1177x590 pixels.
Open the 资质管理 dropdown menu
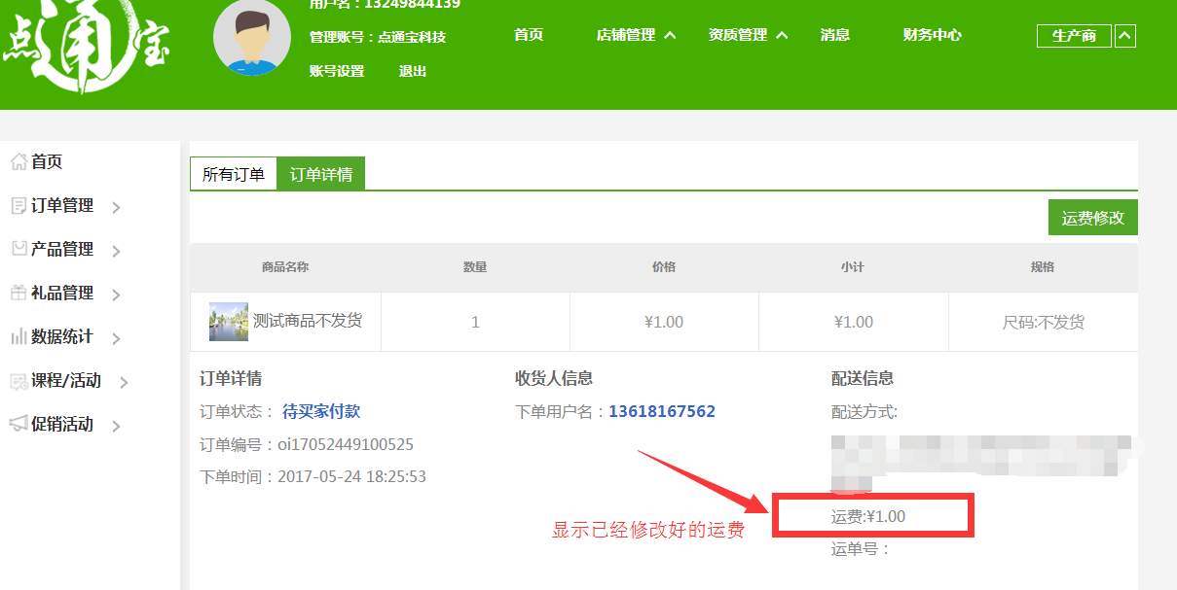[748, 35]
